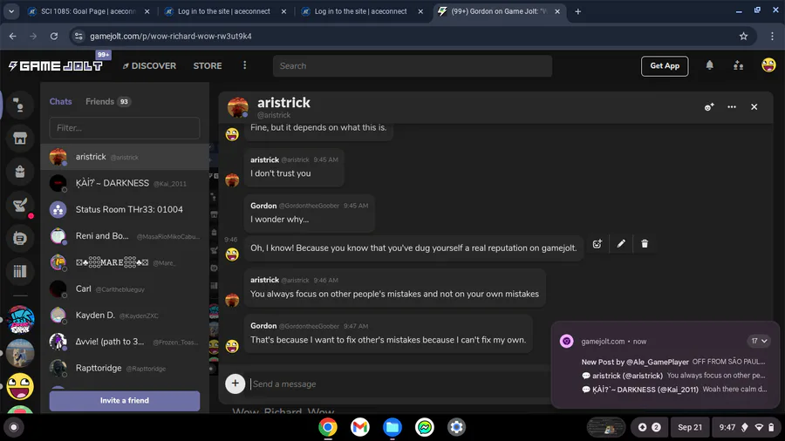Viewport: 785px width, 441px height.
Task: Open the Reni and Bo... chat
Action: pyautogui.click(x=124, y=236)
